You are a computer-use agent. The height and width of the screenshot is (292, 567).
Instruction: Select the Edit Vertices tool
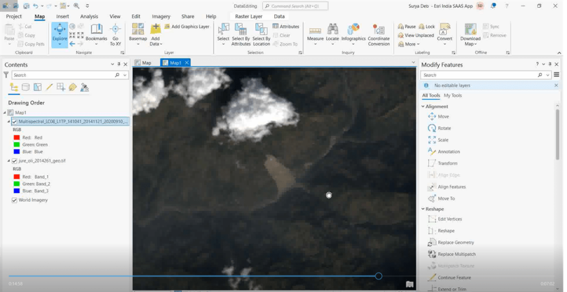pos(445,219)
